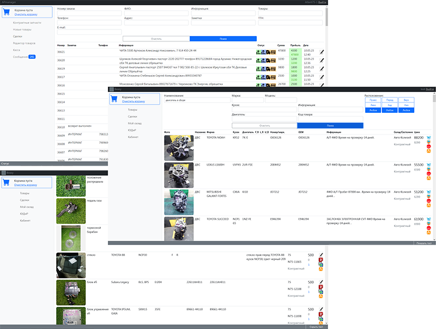
Task: Edit the TOYOTA BB glass item with pencil icon
Action: coord(322,255)
